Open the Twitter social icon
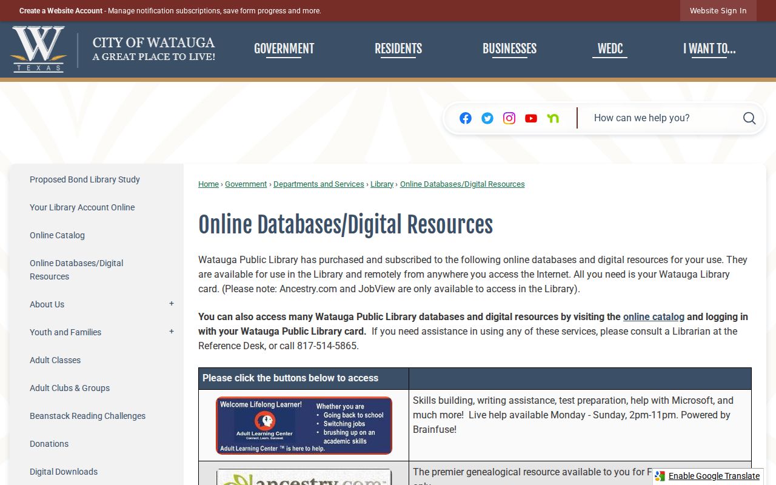 pyautogui.click(x=487, y=118)
